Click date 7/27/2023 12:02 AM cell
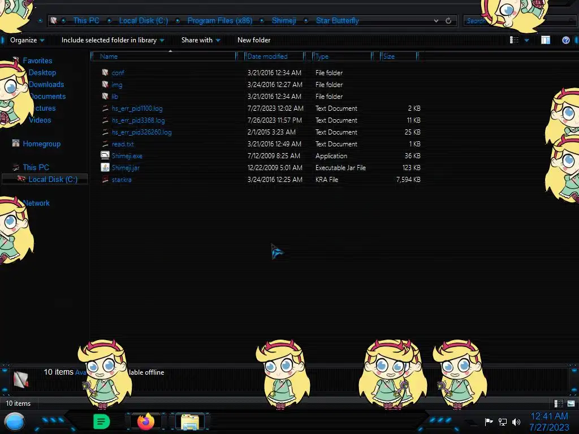This screenshot has width=579, height=434. tap(275, 108)
